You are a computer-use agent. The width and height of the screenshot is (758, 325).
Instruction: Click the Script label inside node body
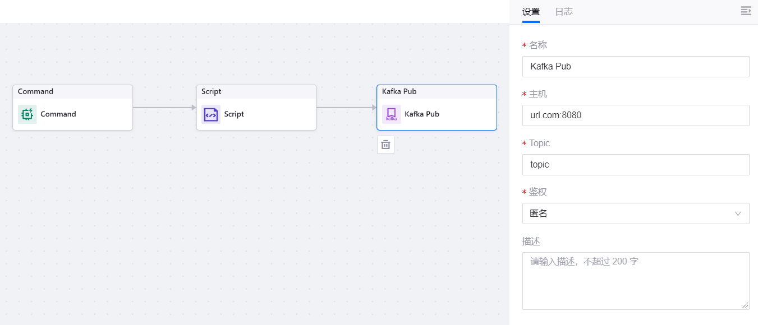coord(234,114)
